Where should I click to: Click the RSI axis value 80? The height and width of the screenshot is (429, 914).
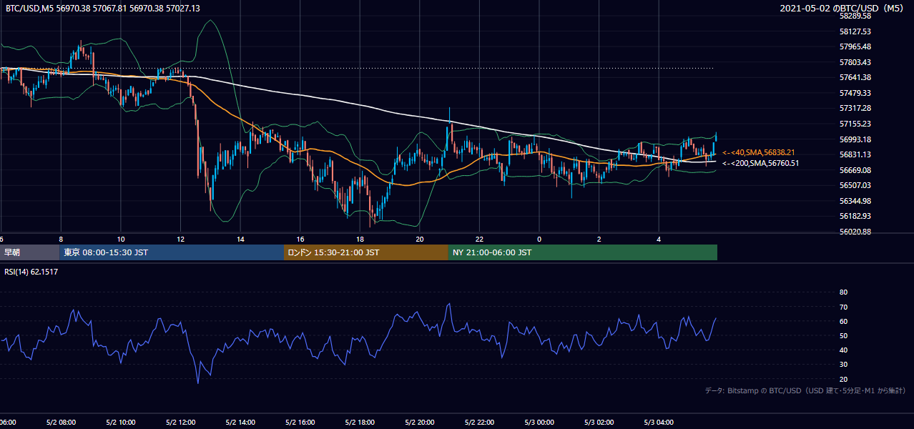[843, 292]
